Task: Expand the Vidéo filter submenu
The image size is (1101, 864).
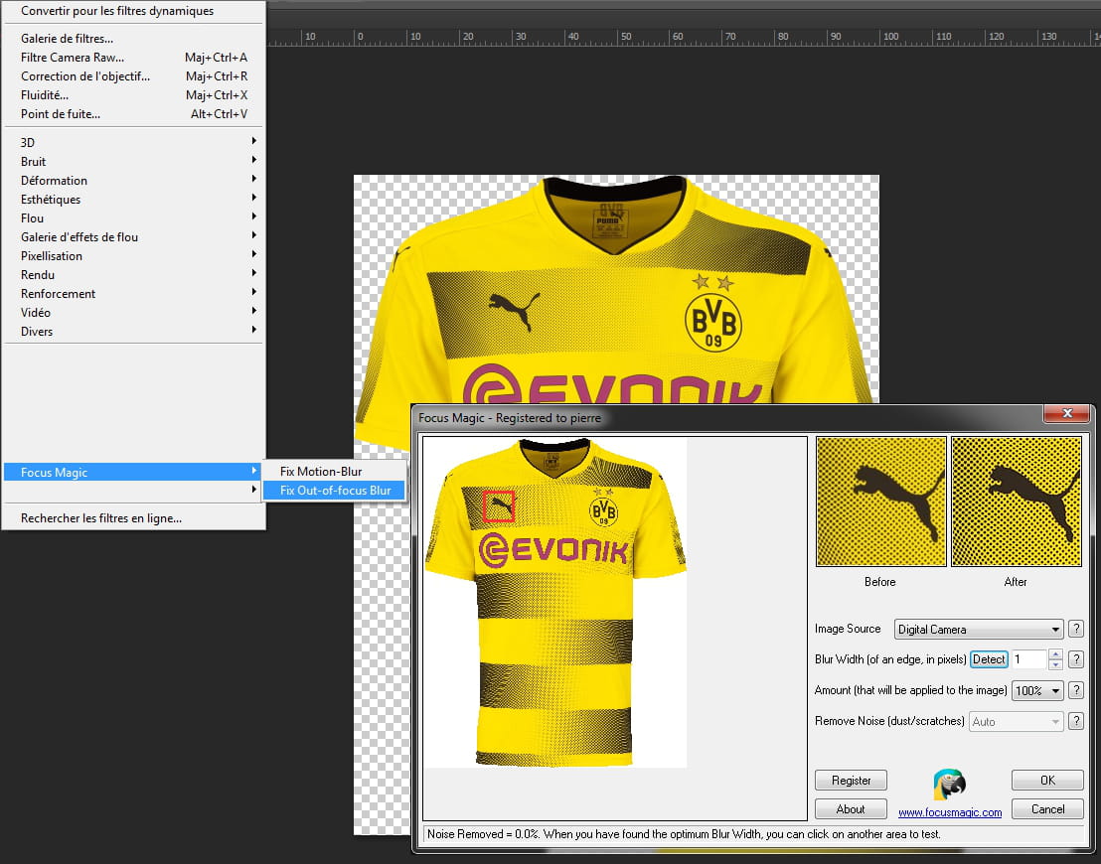Action: (x=133, y=313)
